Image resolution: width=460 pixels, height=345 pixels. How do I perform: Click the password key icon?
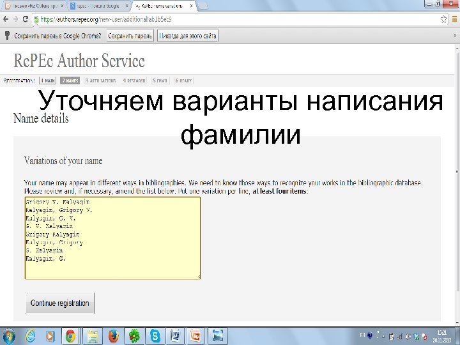[x=7, y=36]
